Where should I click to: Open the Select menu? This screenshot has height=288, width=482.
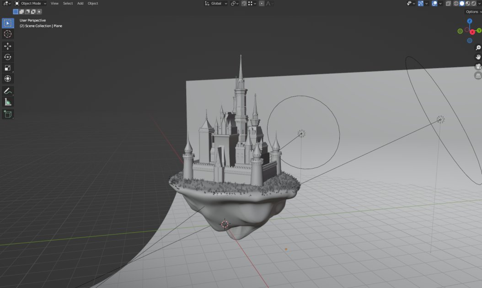pyautogui.click(x=68, y=3)
